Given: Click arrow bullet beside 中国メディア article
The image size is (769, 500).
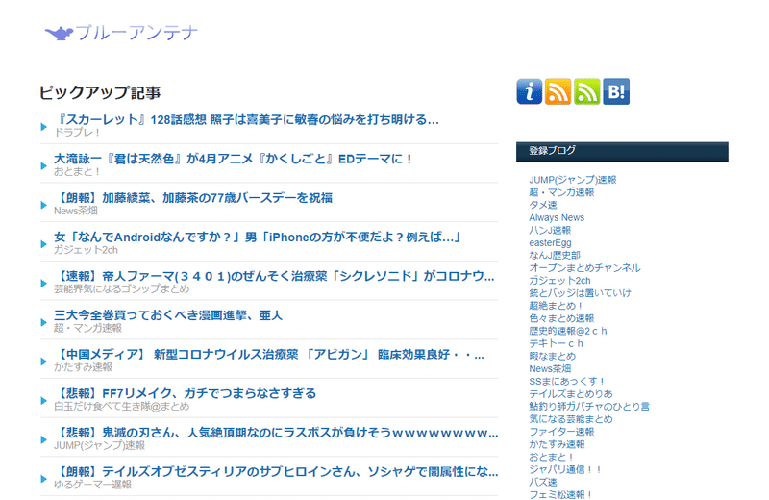Looking at the screenshot, I should pyautogui.click(x=43, y=362).
